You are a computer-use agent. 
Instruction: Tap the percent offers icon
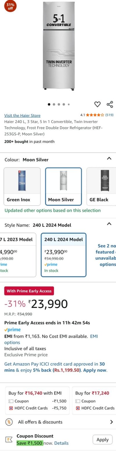[x=9, y=422]
